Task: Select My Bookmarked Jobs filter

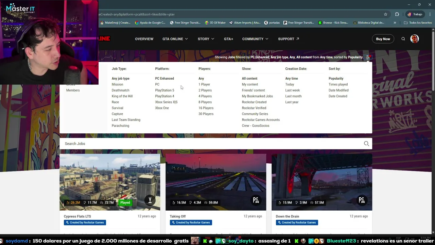Action: 257,96
